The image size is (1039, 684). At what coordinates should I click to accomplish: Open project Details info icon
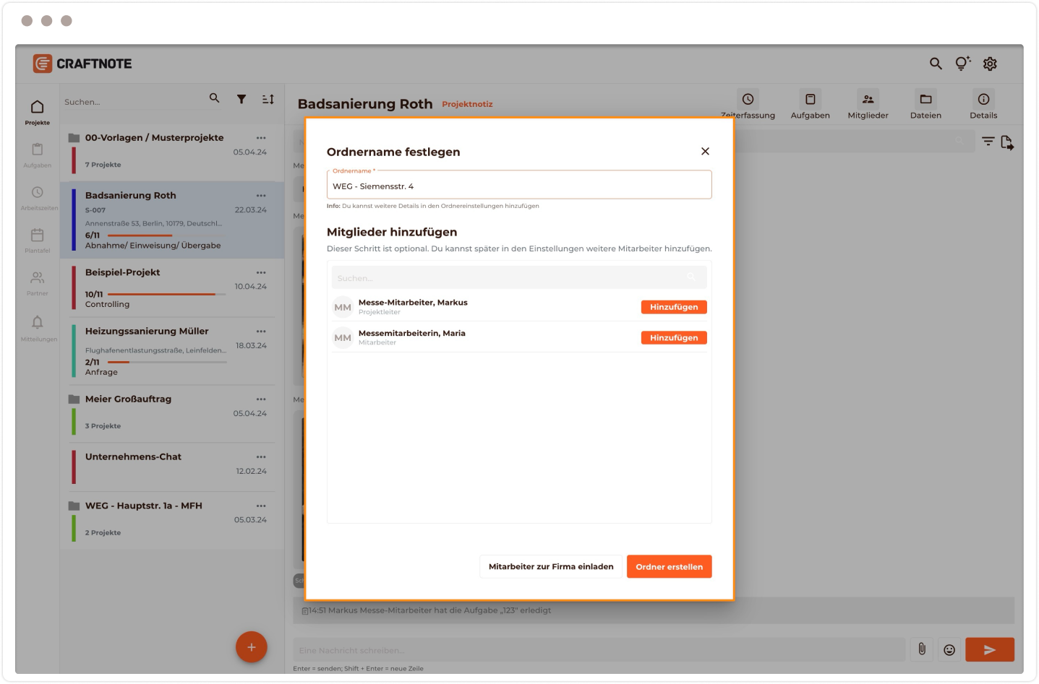(x=983, y=100)
